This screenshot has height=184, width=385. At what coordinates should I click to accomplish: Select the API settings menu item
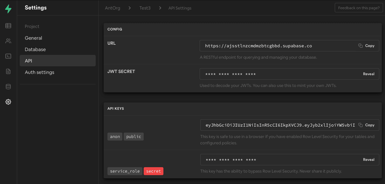click(x=29, y=61)
